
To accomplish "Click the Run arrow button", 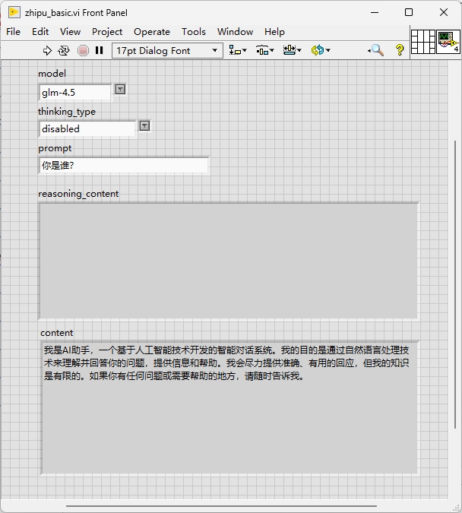I will click(47, 50).
